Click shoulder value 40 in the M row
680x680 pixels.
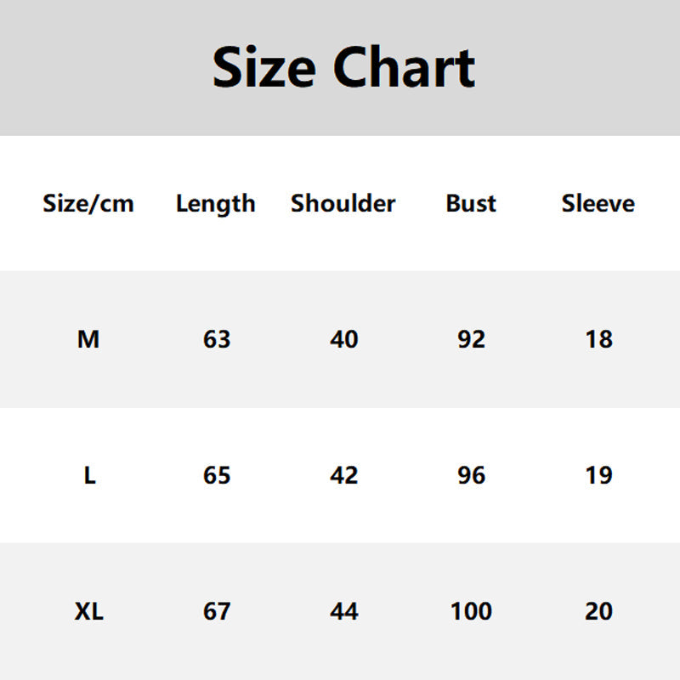pos(343,340)
